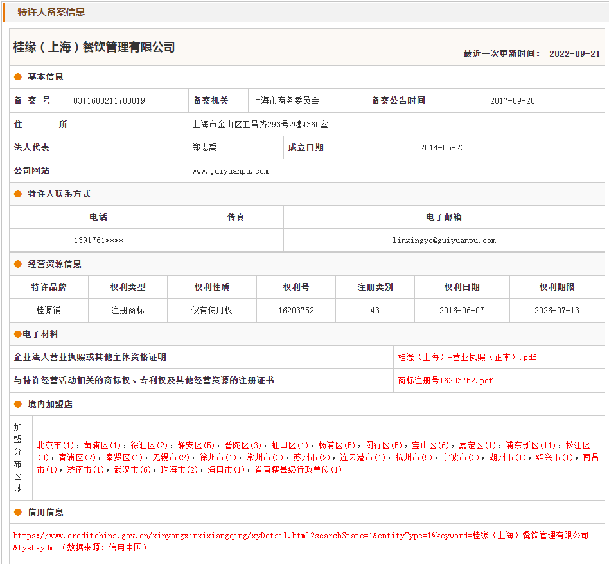View franchise stores in 武汉市(6)
609x564 pixels.
pyautogui.click(x=133, y=470)
